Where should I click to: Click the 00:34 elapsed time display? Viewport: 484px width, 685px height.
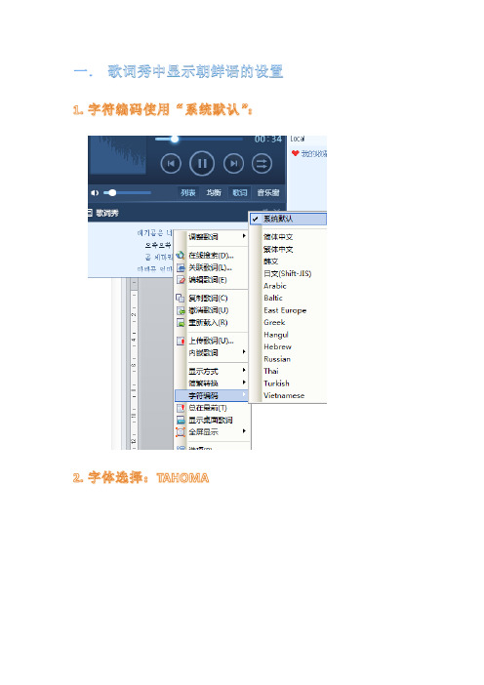click(x=268, y=139)
